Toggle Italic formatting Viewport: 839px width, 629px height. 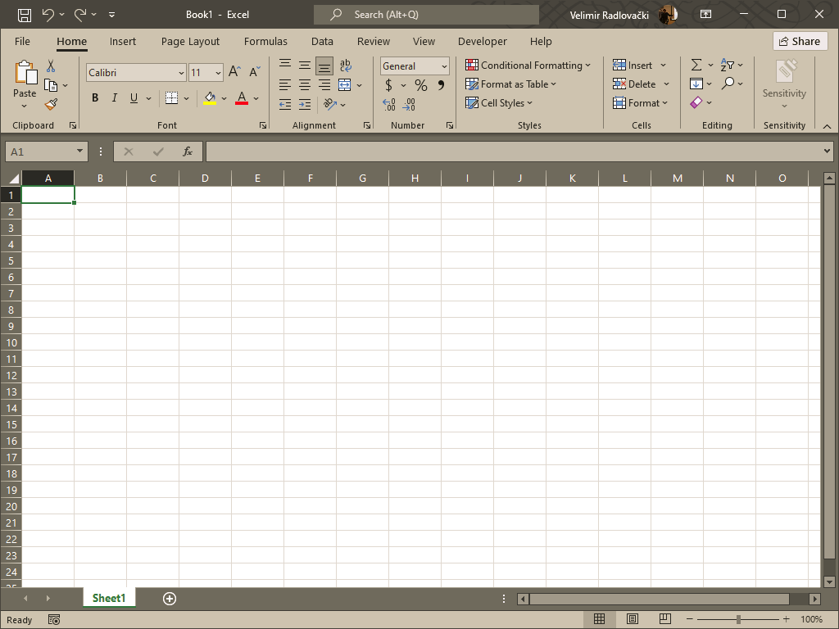[115, 98]
